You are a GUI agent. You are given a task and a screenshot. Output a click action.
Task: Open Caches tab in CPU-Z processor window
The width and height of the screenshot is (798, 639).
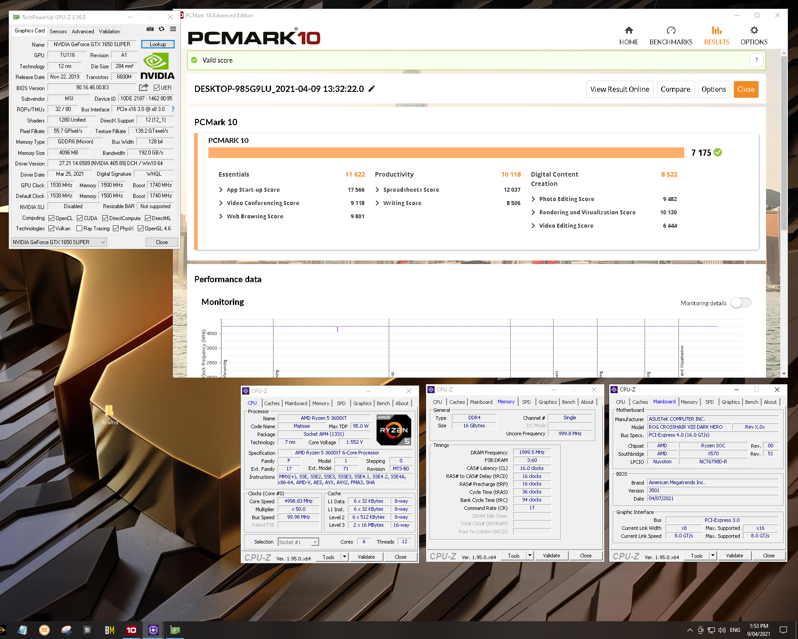coord(271,403)
